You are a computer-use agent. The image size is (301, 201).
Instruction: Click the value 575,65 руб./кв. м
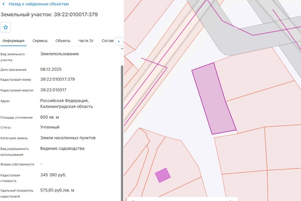[57, 190]
